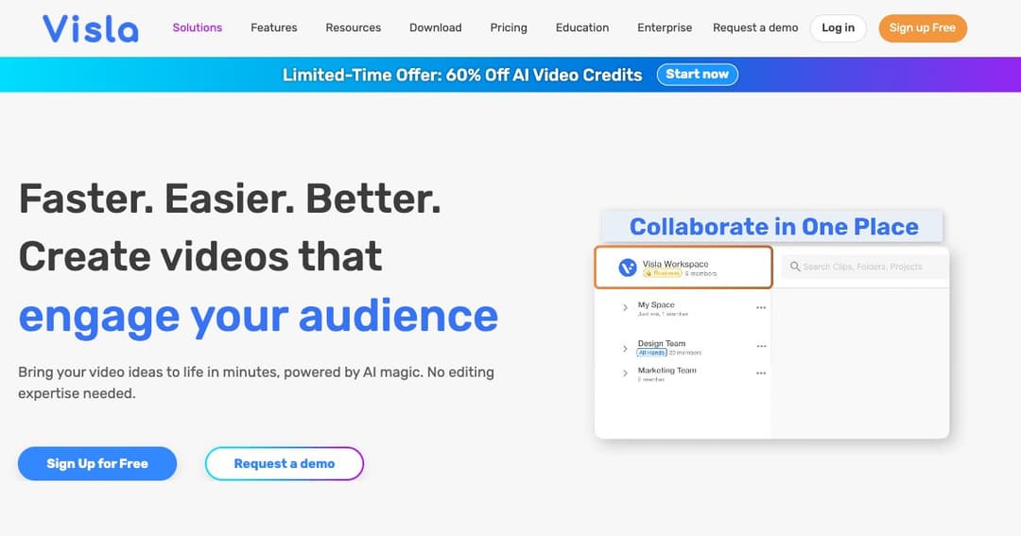The height and width of the screenshot is (536, 1021).
Task: Click the Visla logo
Action: click(91, 28)
